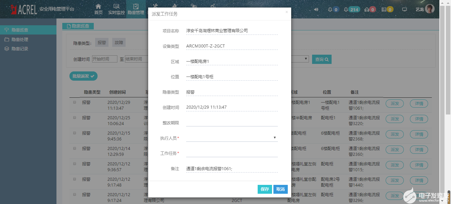
Task: Click the 项目名称 field in dialog
Action: point(232,30)
